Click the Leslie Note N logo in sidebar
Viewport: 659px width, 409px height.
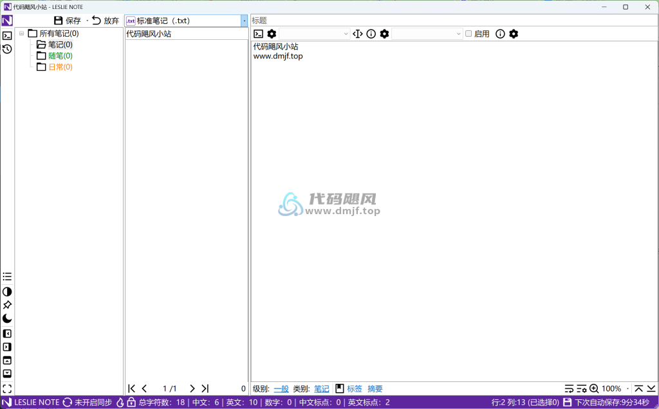[x=7, y=21]
